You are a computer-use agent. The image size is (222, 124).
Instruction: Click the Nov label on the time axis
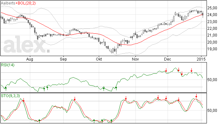click(x=135, y=59)
